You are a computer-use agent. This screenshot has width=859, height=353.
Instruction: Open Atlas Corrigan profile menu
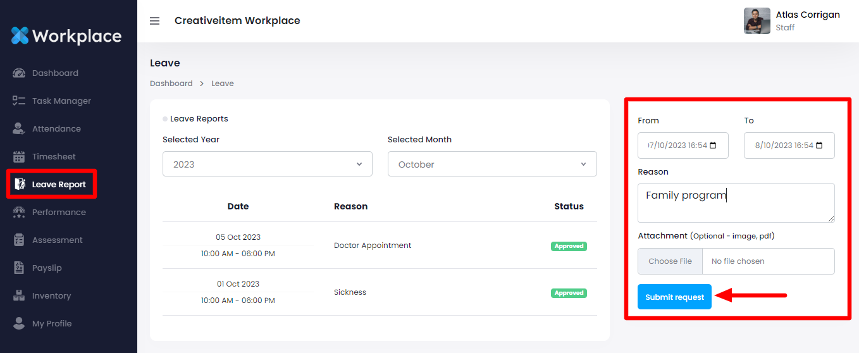point(792,21)
